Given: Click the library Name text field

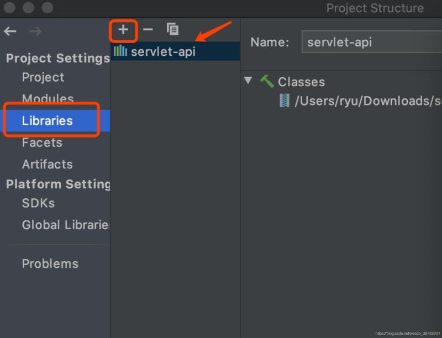Looking at the screenshot, I should pos(371,43).
